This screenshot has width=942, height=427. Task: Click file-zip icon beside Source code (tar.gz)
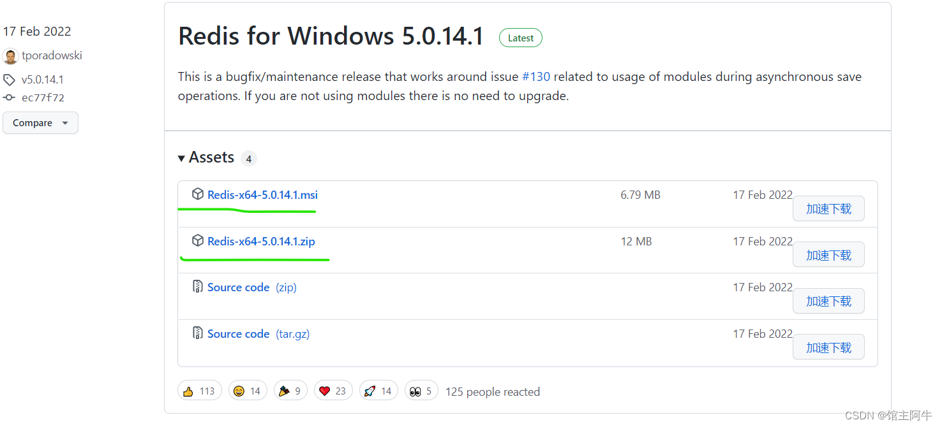[198, 333]
